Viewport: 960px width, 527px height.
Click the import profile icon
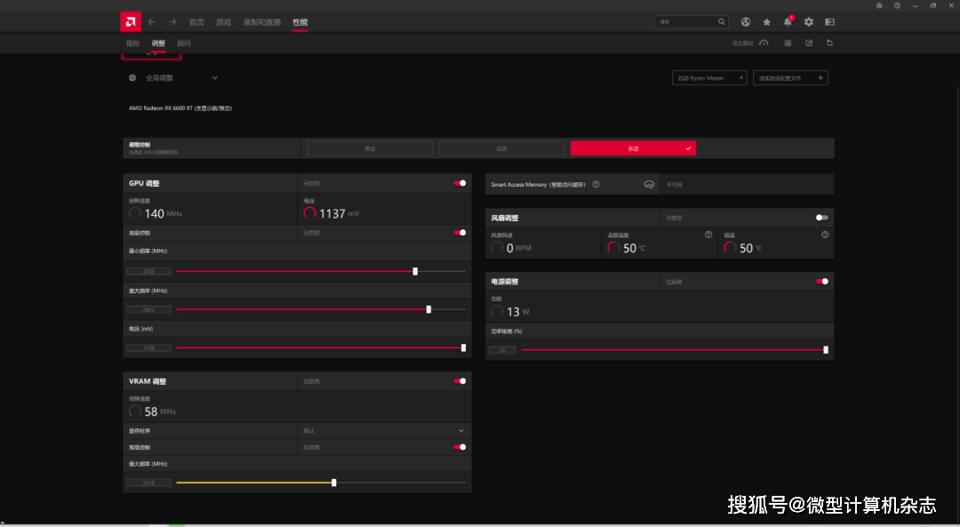pos(788,43)
